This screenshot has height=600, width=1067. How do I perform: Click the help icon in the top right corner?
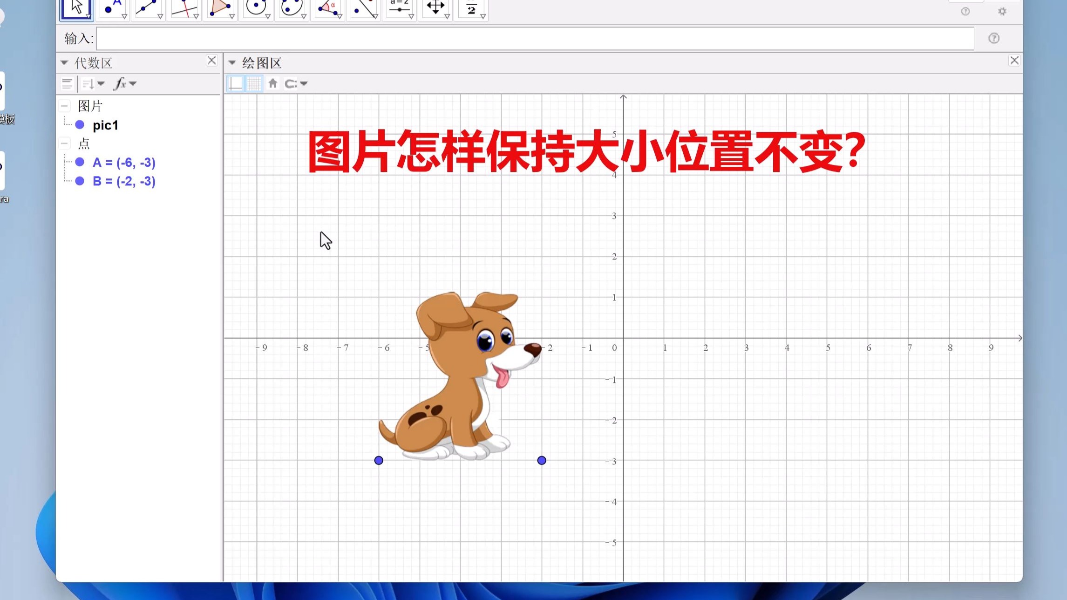pos(965,12)
